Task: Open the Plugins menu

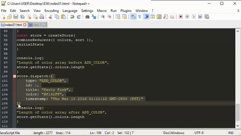Action: [126, 11]
